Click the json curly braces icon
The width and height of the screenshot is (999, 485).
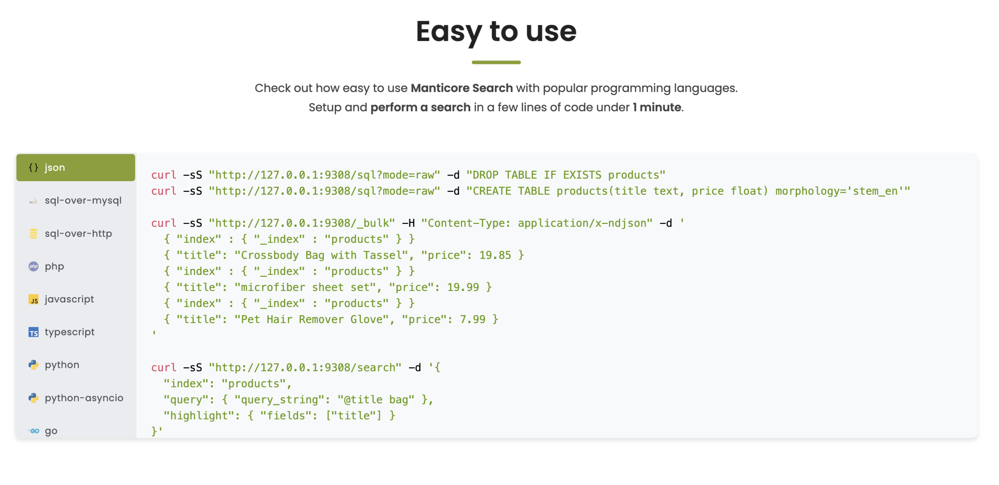tap(33, 168)
